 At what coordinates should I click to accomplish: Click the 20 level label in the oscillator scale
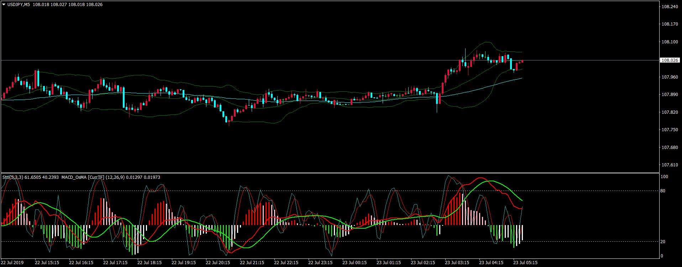tap(663, 242)
